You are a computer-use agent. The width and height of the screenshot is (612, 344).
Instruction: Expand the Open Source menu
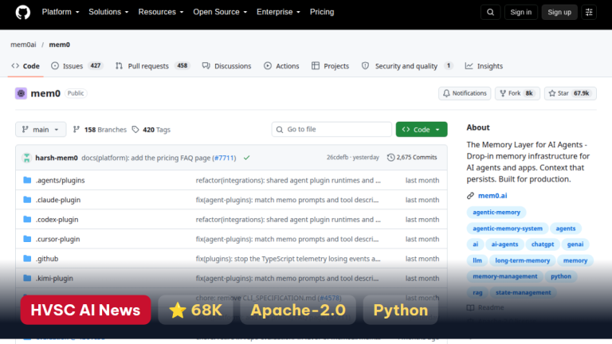(220, 12)
